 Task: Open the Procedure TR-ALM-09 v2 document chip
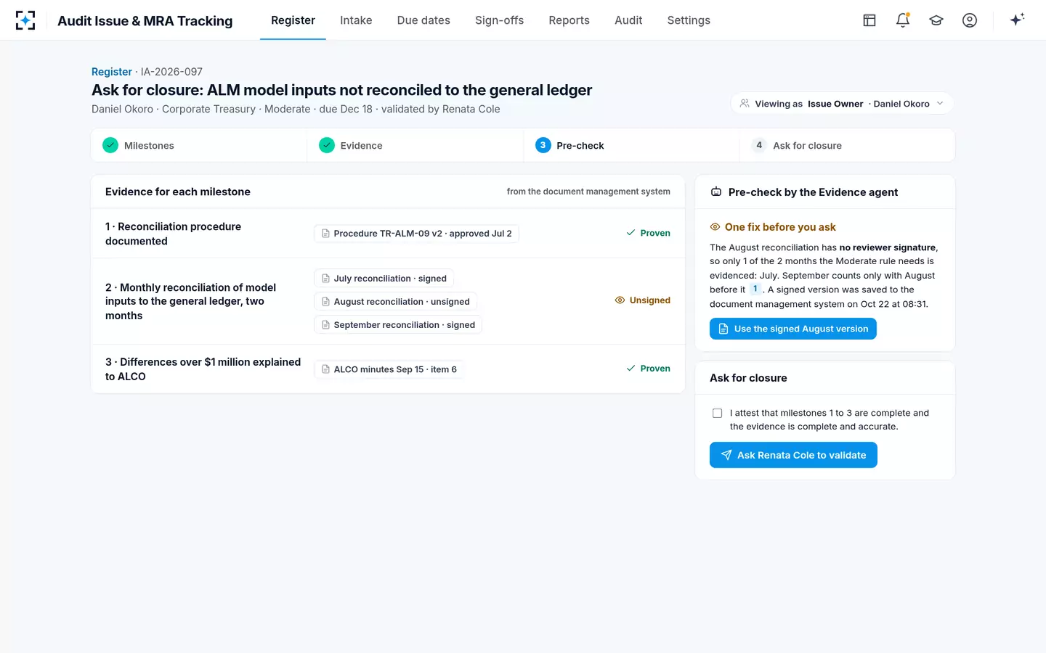[416, 234]
